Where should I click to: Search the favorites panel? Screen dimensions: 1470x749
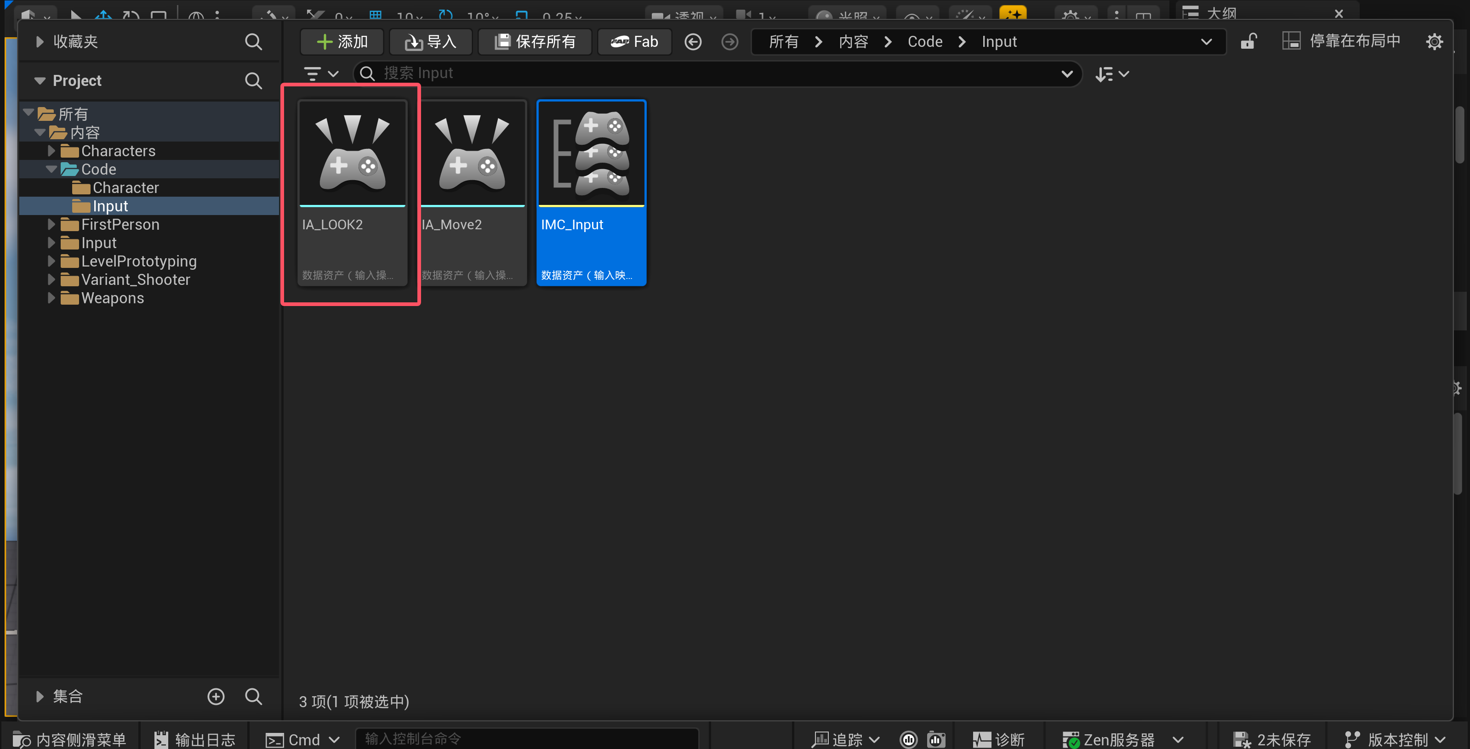tap(253, 42)
